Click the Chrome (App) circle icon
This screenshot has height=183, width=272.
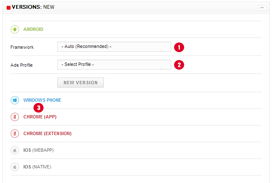15,117
